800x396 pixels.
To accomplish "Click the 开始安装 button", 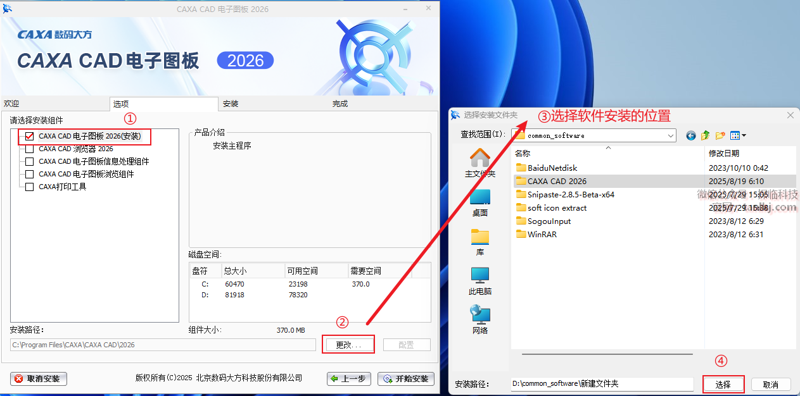I will pos(406,379).
